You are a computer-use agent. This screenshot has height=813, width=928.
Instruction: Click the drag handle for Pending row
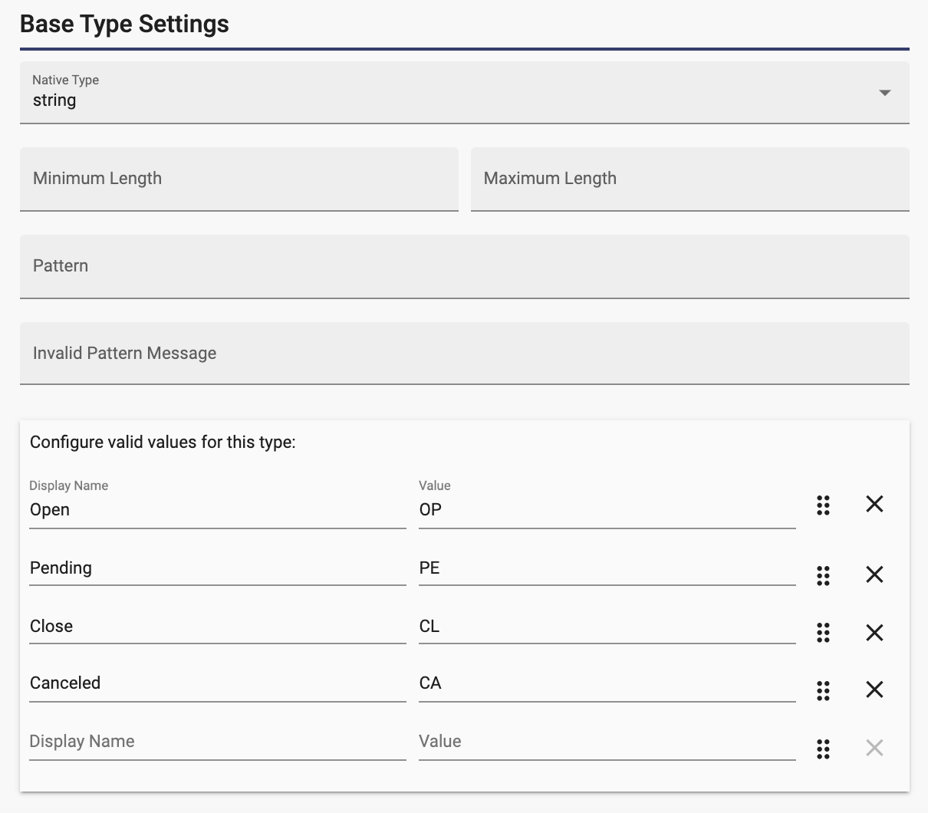[x=823, y=576]
